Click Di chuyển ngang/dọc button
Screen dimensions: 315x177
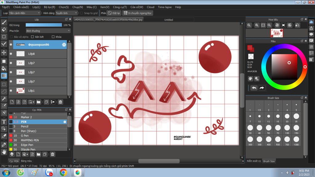pyautogui.click(x=138, y=13)
